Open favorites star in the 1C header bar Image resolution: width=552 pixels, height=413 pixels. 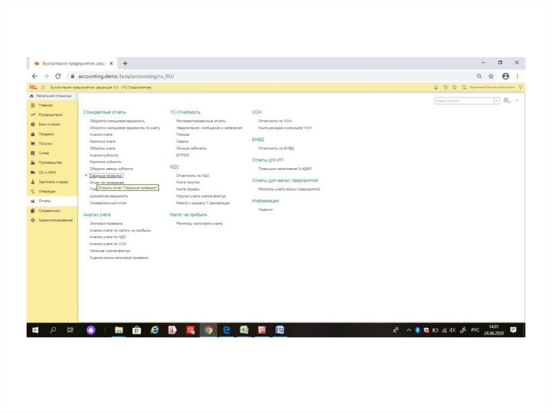[x=454, y=87]
